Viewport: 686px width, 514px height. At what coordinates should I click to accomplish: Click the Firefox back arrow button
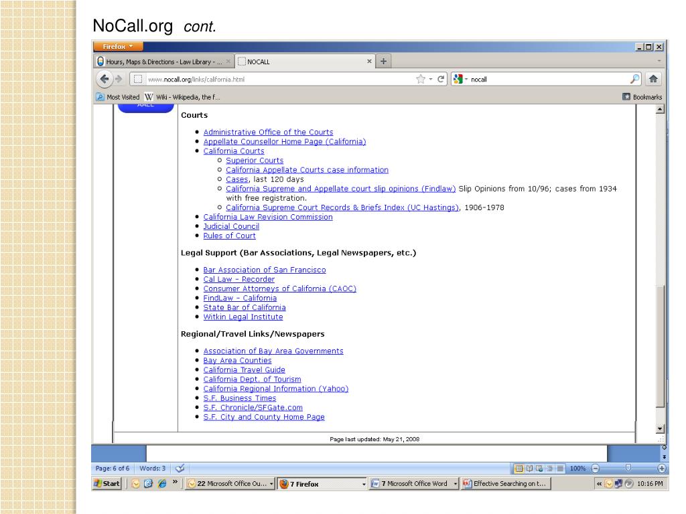[104, 79]
